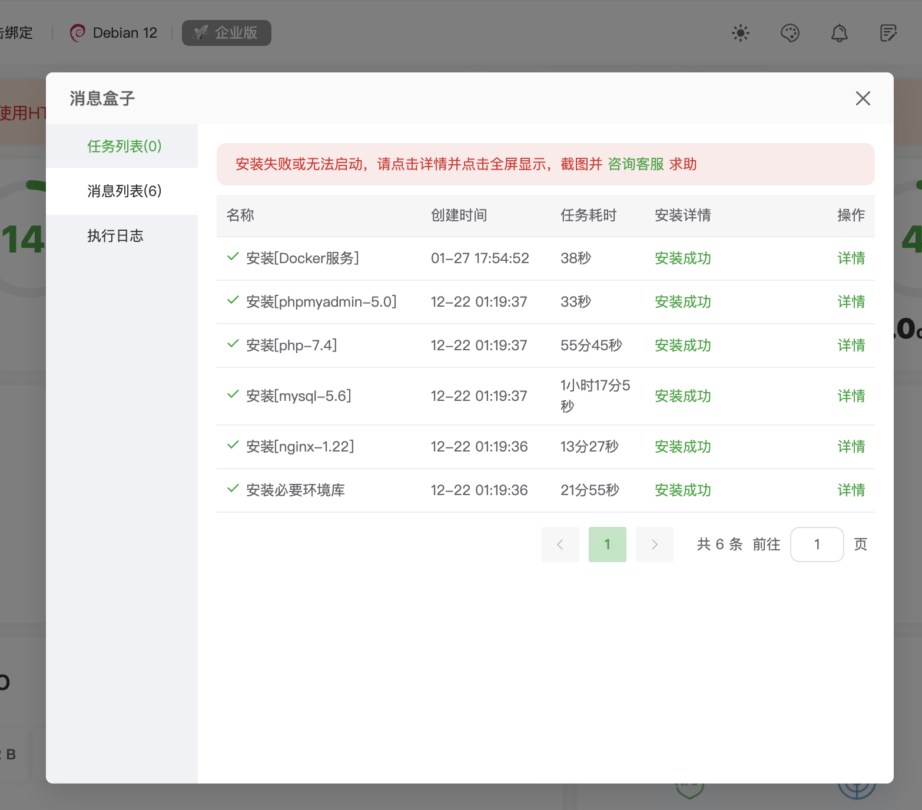Click the 创建时间 column header

tap(459, 215)
